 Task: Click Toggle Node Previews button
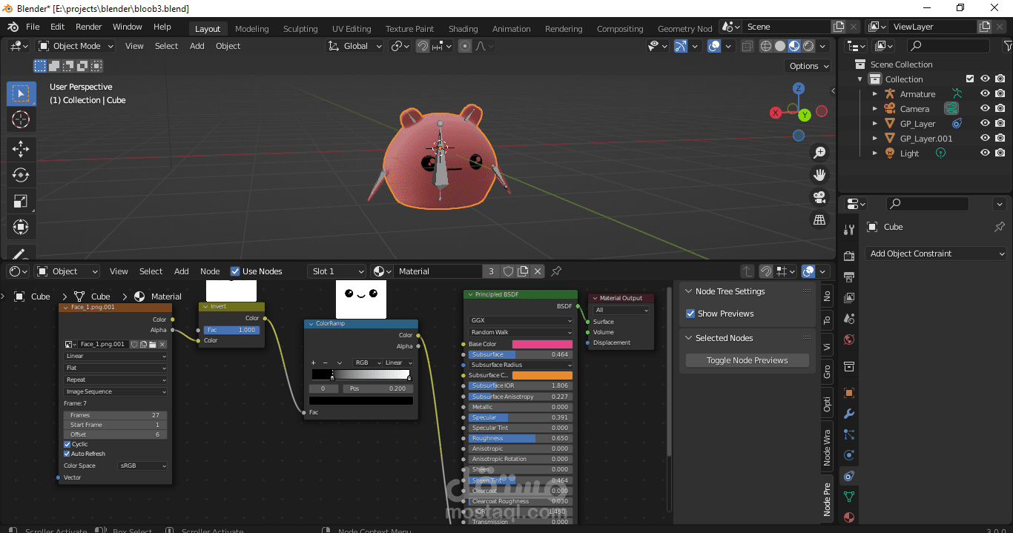coord(748,360)
